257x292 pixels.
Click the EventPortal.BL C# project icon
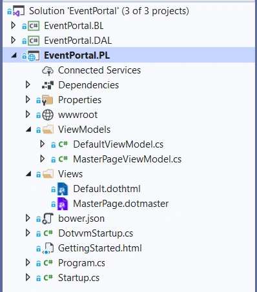click(34, 26)
